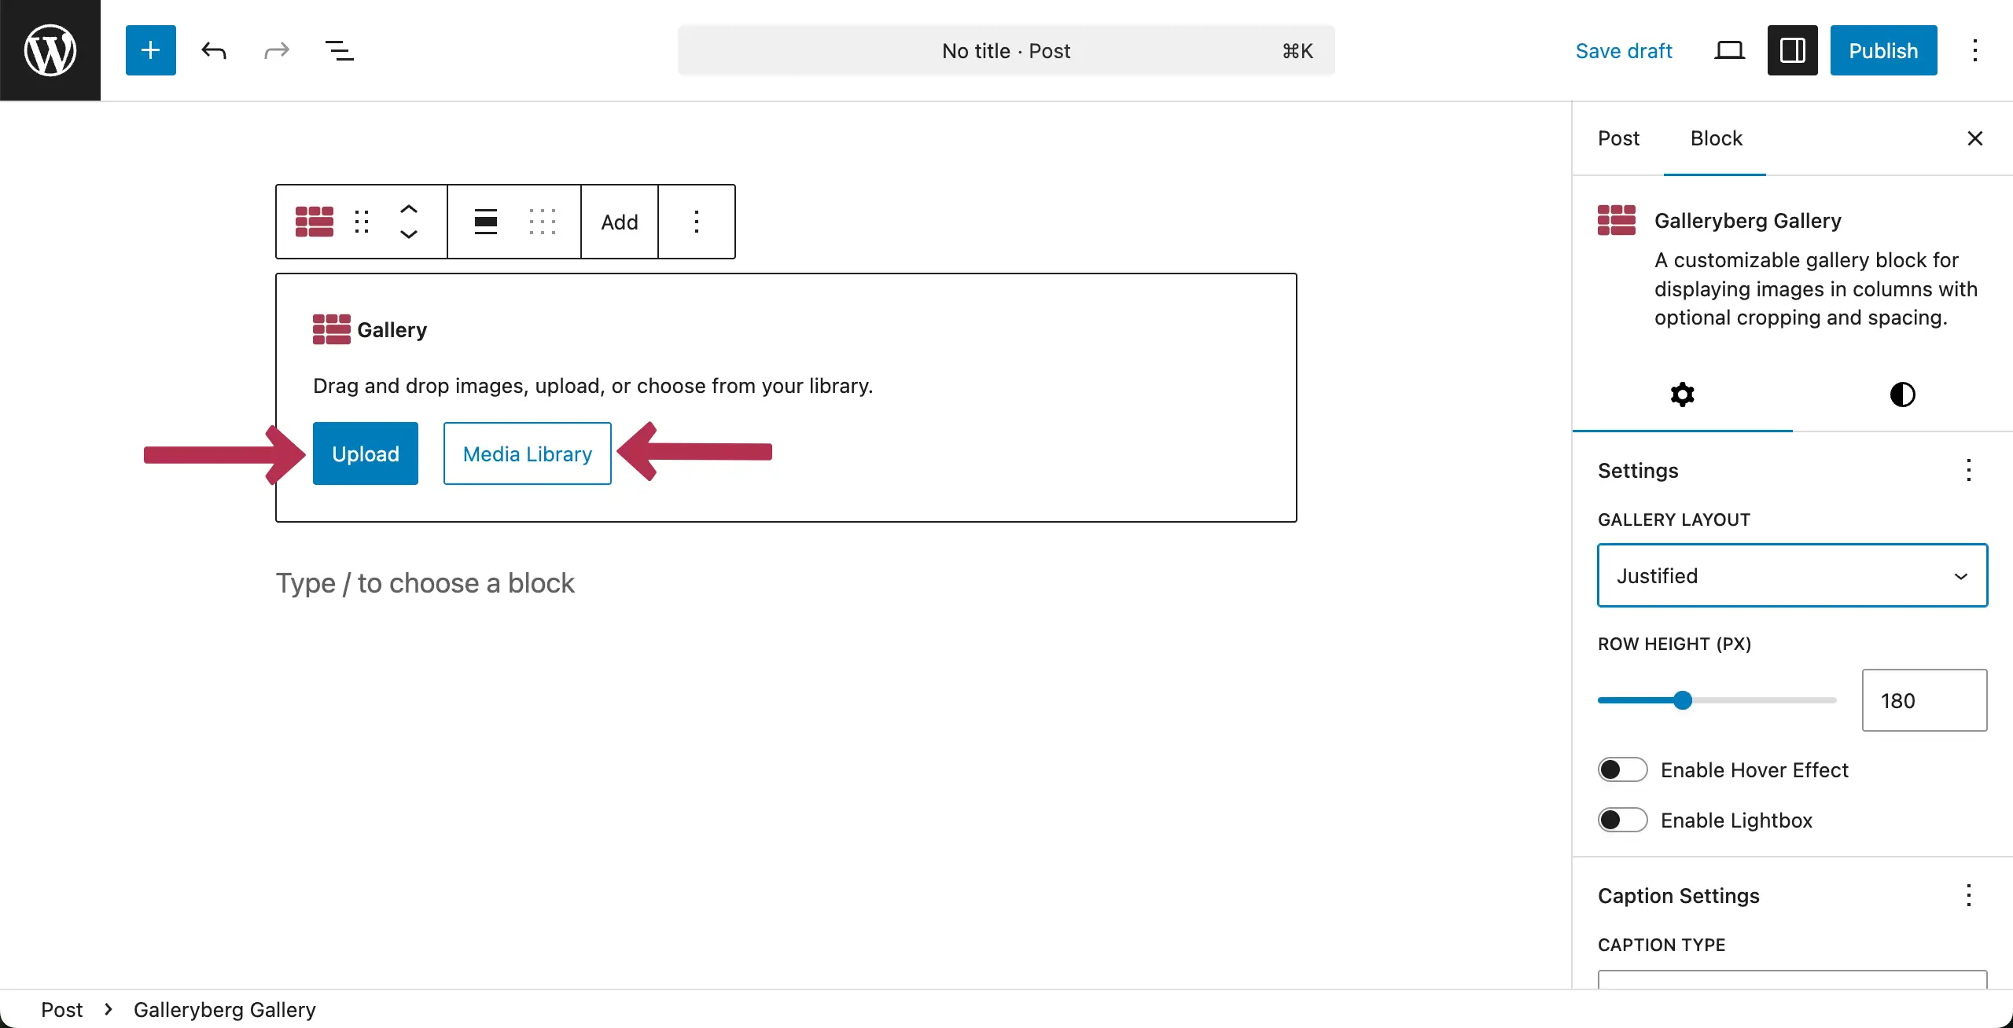Switch to the Post tab
The height and width of the screenshot is (1028, 2013).
[x=1618, y=139]
